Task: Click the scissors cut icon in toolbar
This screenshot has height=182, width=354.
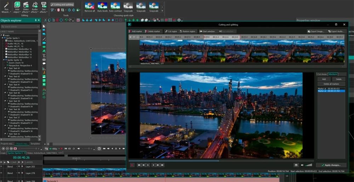Action: click(45, 20)
